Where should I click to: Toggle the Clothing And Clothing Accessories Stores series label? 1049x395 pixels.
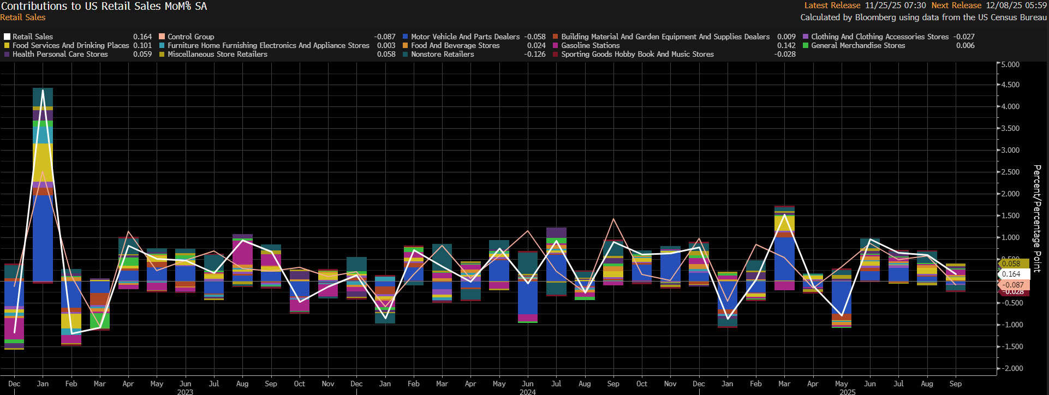879,37
